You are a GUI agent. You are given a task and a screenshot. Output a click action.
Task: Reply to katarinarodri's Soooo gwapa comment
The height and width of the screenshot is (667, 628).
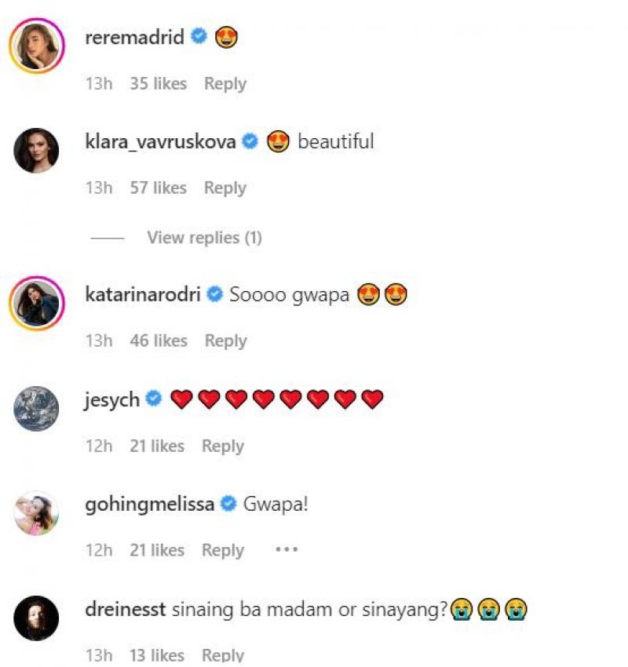(x=225, y=341)
